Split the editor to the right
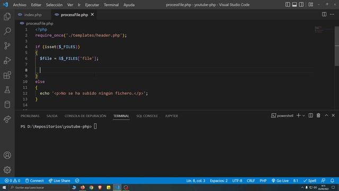The width and height of the screenshot is (339, 191). tap(324, 14)
